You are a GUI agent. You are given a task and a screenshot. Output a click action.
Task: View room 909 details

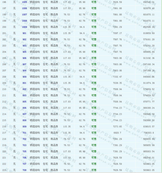[24, 77]
